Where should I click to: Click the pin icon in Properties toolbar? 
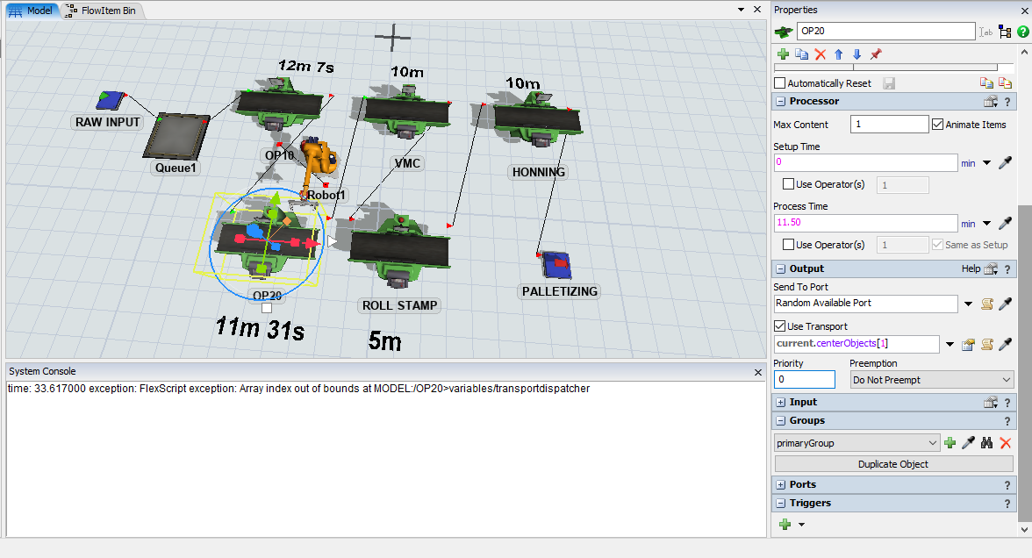coord(876,54)
